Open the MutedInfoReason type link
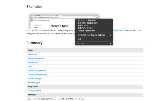This screenshot has height=101, width=161. pos(36,58)
